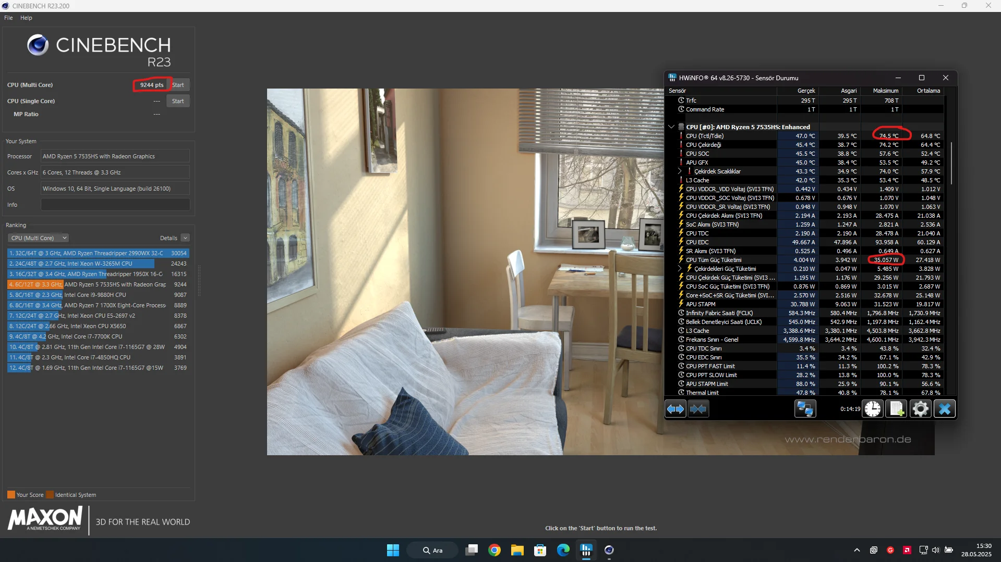The height and width of the screenshot is (562, 1001).
Task: Click the battery tray icon
Action: 949,550
